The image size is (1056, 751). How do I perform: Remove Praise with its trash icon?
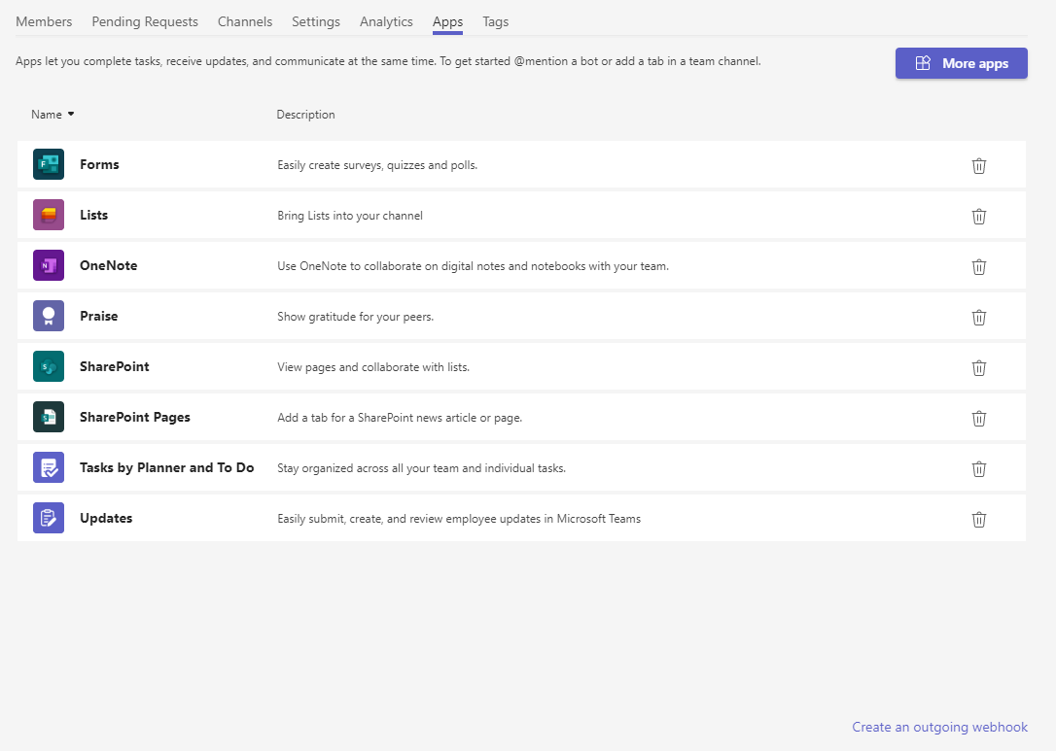click(978, 317)
